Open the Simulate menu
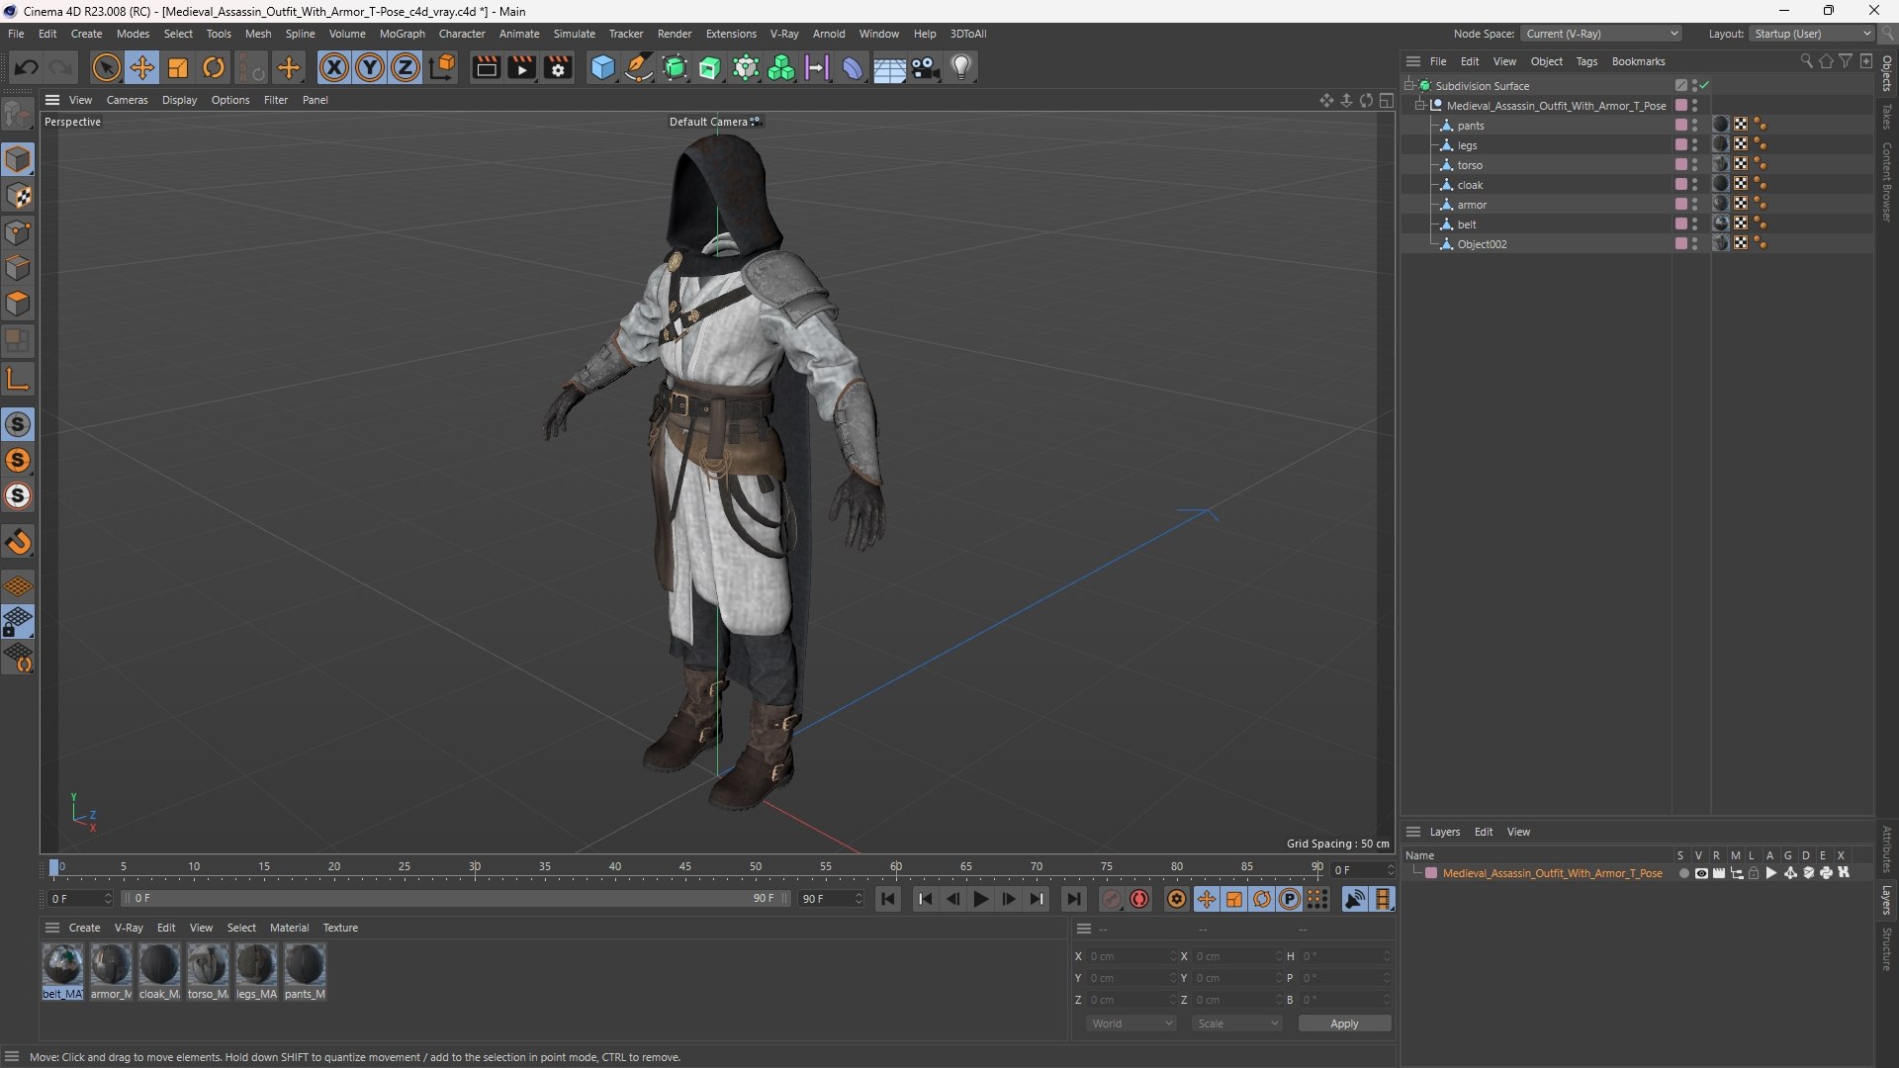This screenshot has width=1899, height=1068. pos(574,34)
